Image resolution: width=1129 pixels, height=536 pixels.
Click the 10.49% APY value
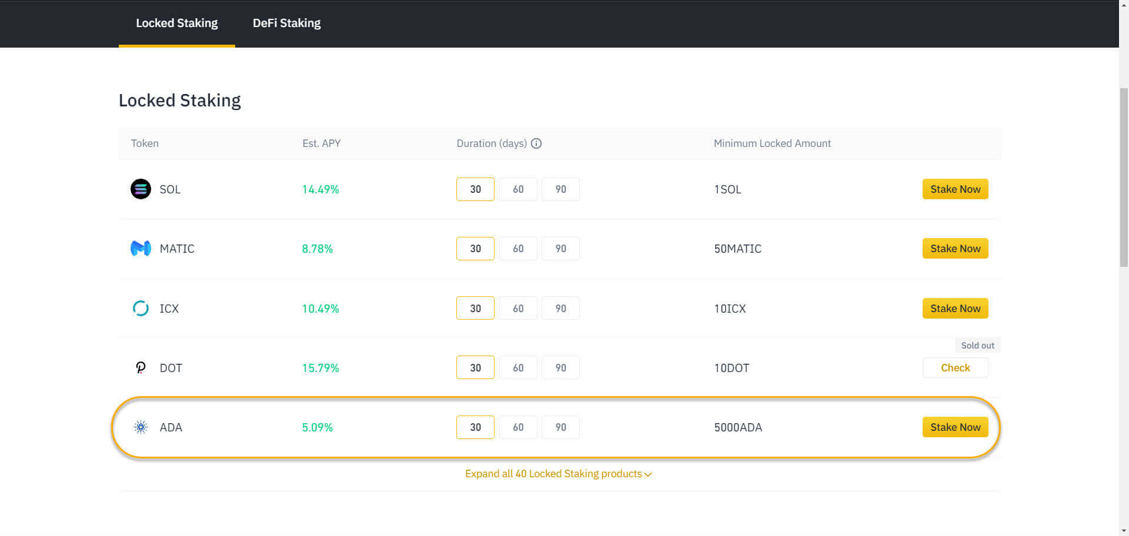tap(320, 309)
